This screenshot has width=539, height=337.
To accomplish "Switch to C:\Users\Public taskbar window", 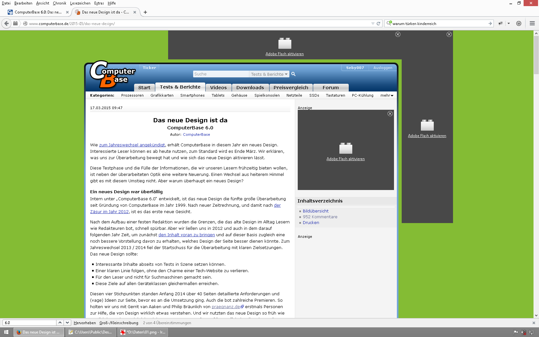I will coord(91,332).
